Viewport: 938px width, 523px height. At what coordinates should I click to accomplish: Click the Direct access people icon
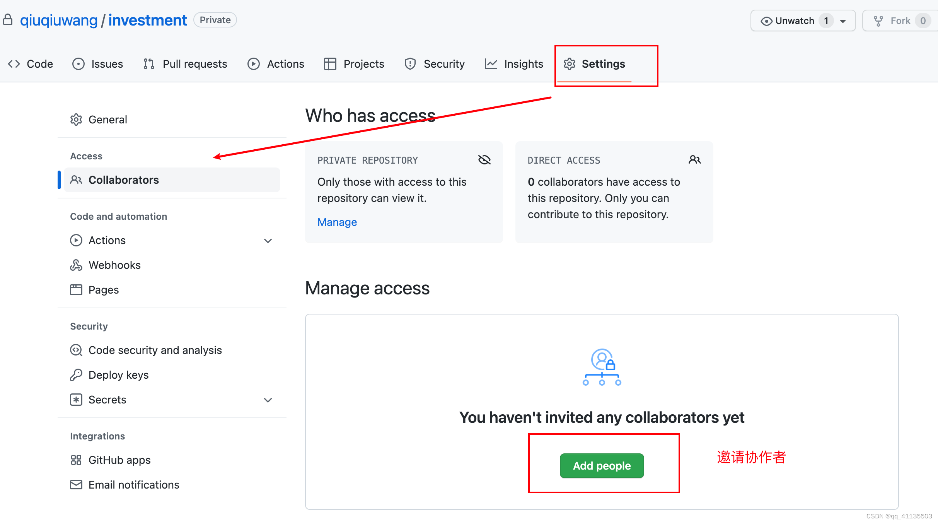[695, 160]
